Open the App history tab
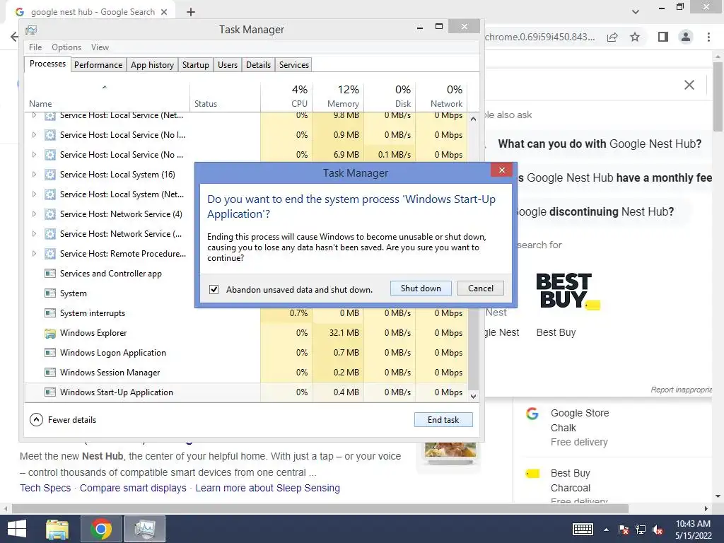Screen dimensions: 724x543 (152, 64)
